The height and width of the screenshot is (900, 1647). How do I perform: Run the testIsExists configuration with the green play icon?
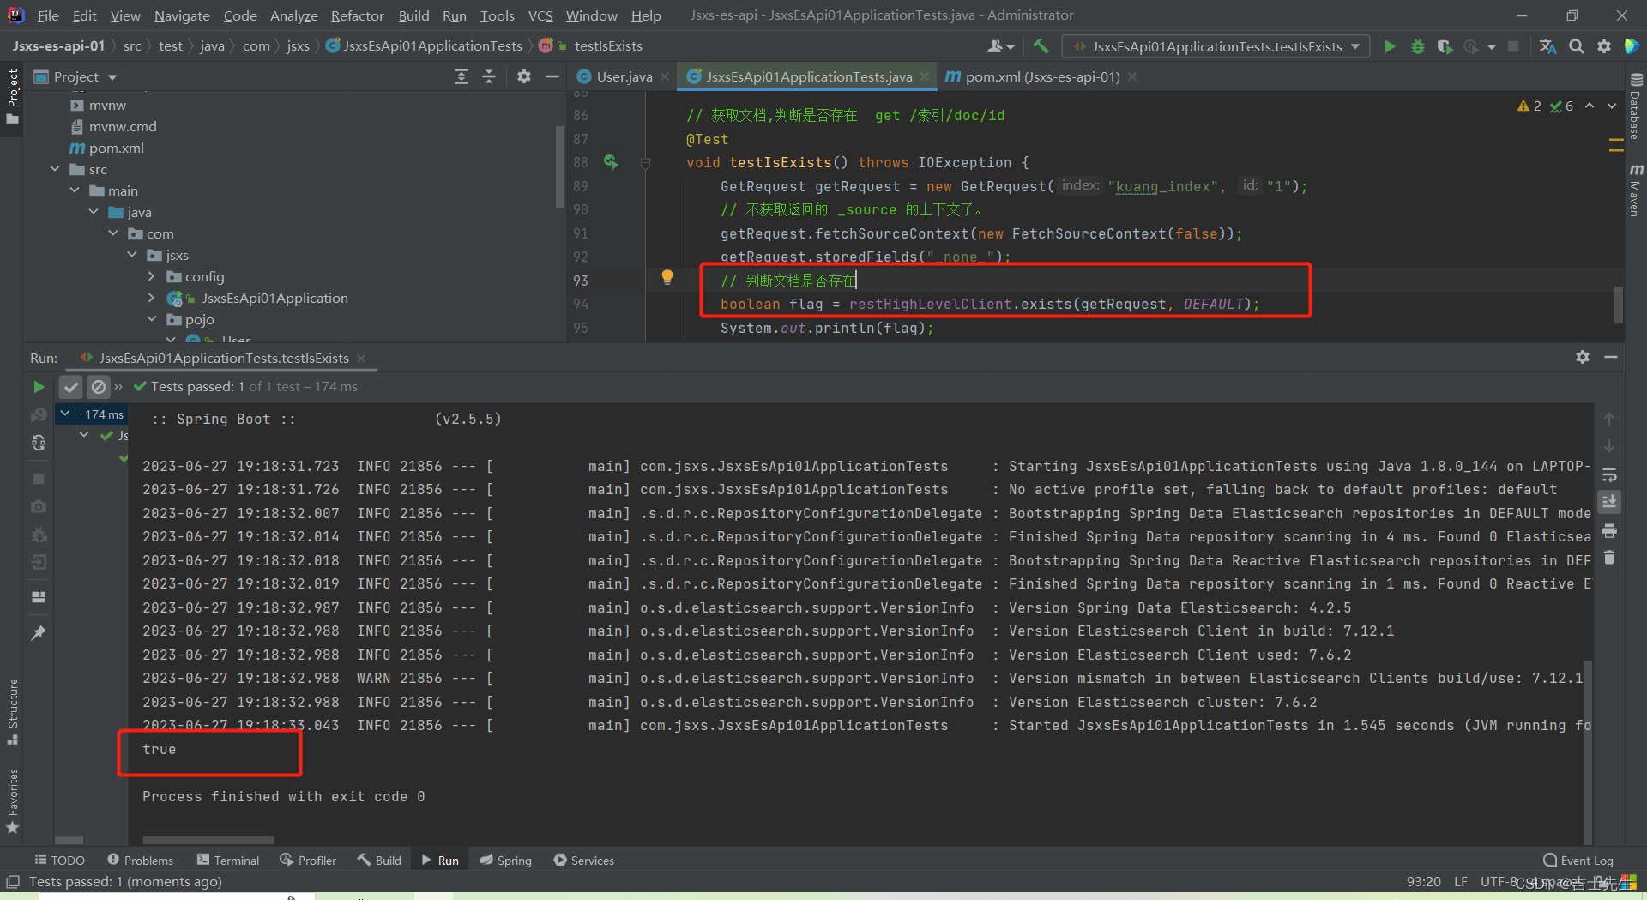pos(1390,46)
